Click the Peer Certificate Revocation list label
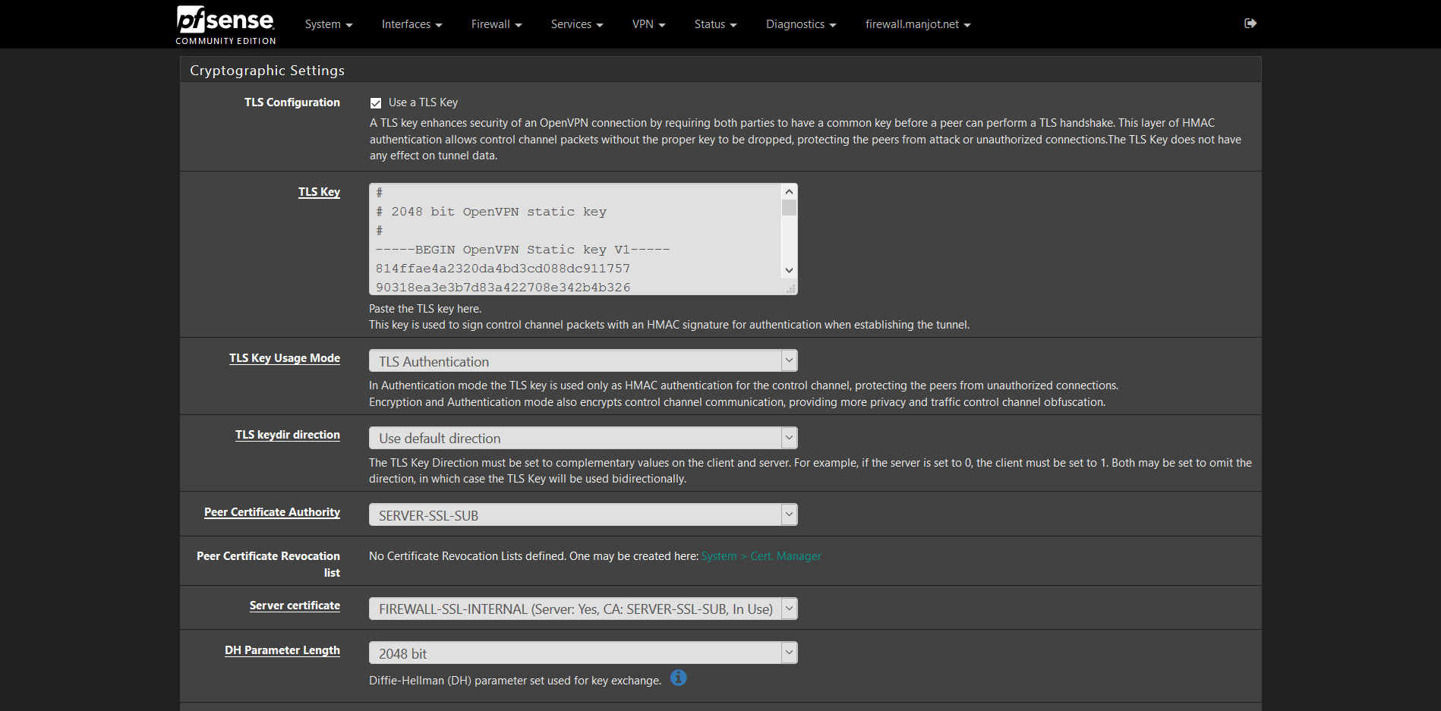 tap(268, 565)
